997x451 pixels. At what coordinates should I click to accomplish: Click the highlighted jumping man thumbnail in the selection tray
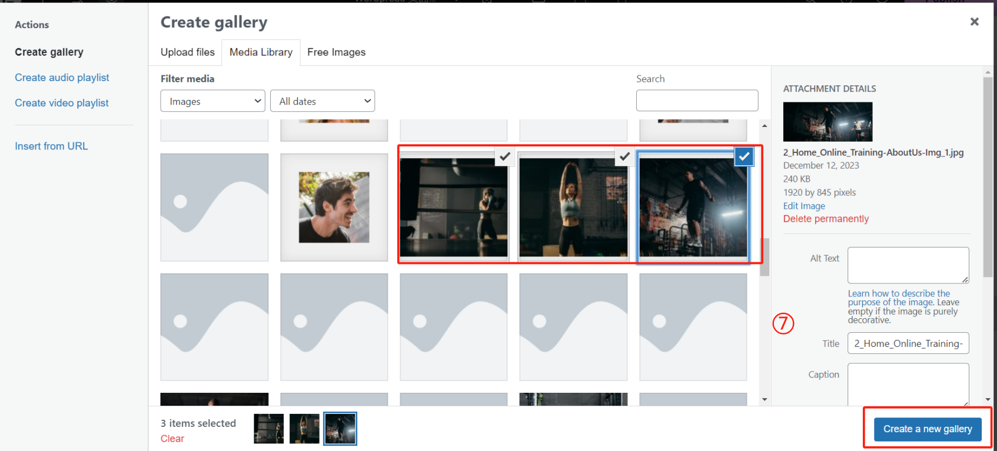340,429
